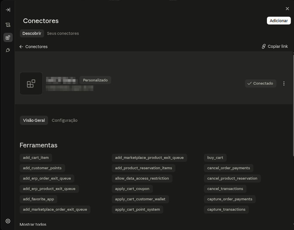Open the plug icon in the sidebar

(8, 50)
